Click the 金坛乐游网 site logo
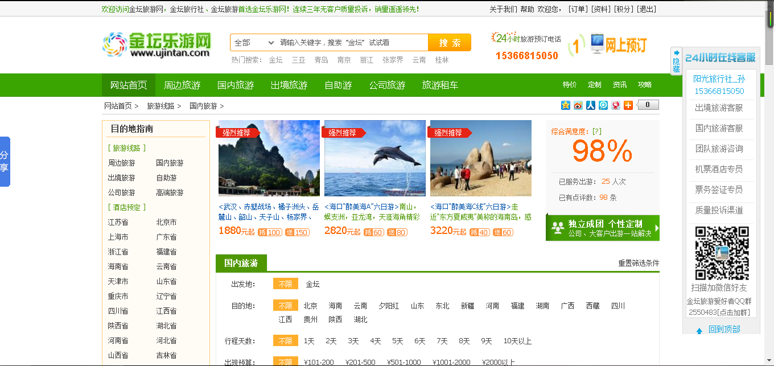774x366 pixels. click(x=157, y=44)
